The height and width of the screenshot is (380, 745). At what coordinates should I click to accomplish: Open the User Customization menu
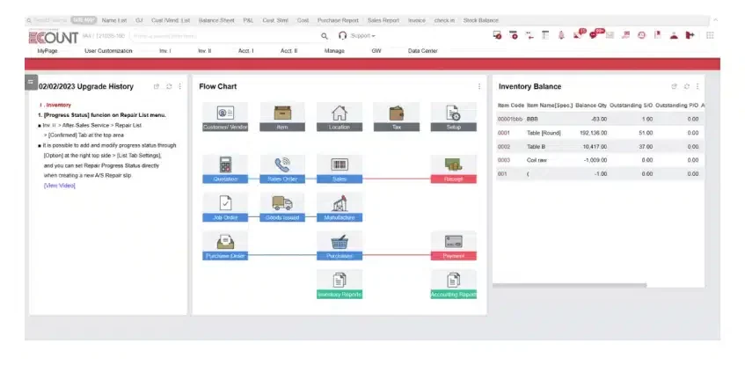[x=108, y=51]
